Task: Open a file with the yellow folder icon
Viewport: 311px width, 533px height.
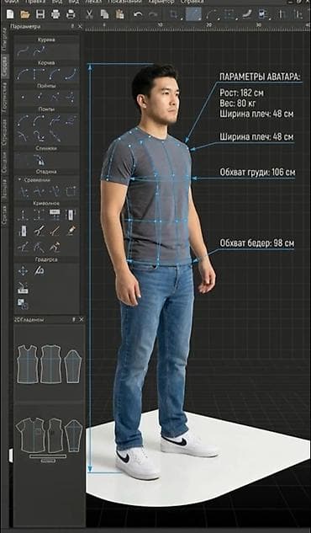Action: coord(25,14)
